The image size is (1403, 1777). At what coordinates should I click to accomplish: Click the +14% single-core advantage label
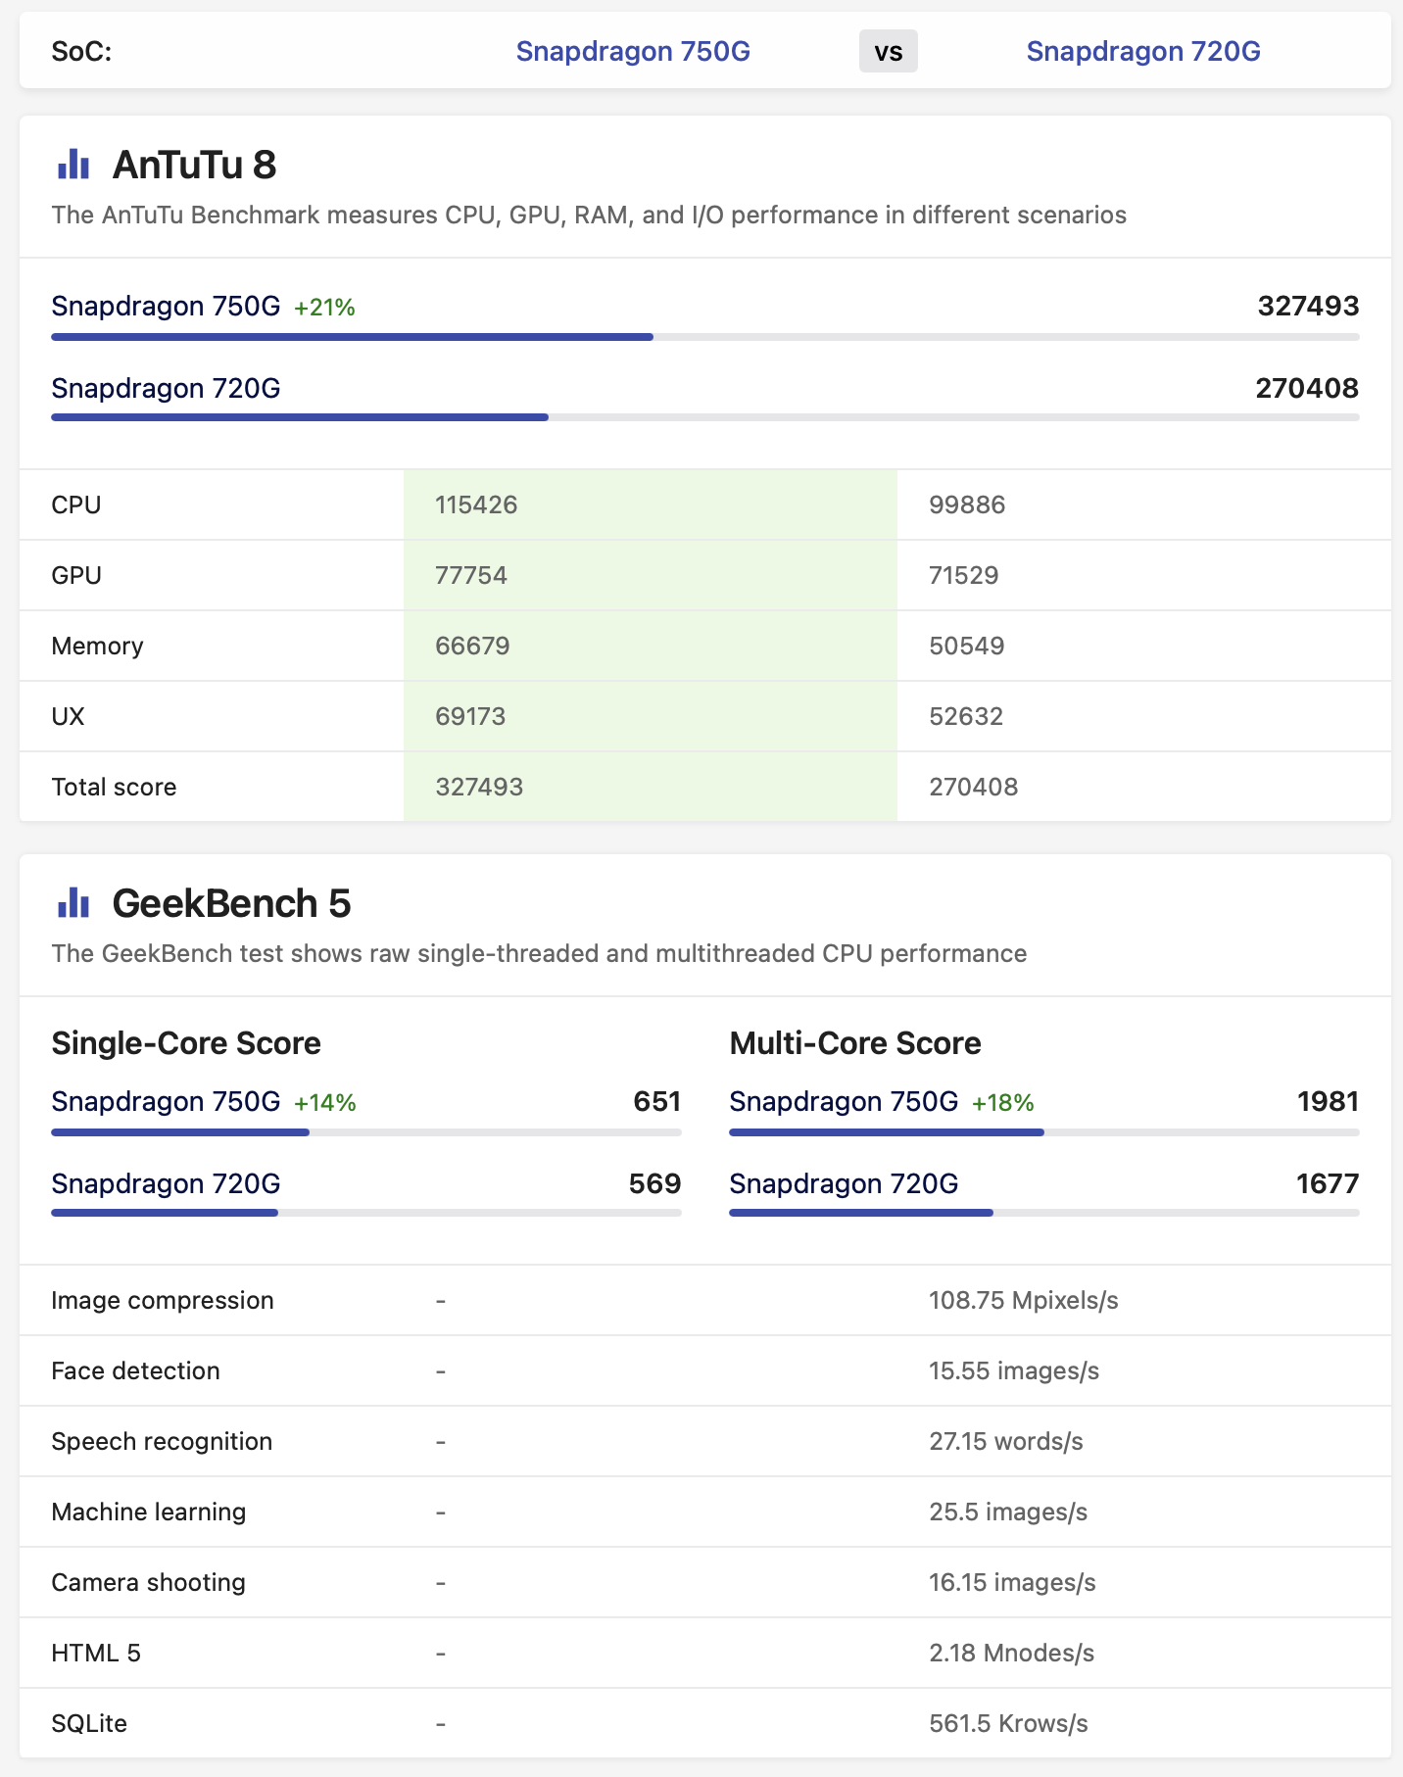pyautogui.click(x=324, y=1103)
